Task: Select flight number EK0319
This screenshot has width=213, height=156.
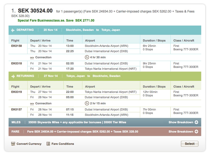Action: pos(17,92)
